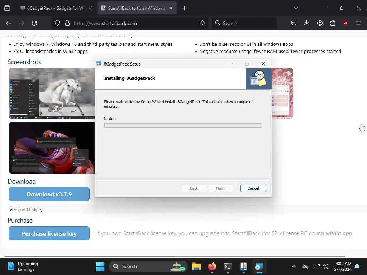The width and height of the screenshot is (367, 275).
Task: View site security lock information
Action: 67,23
